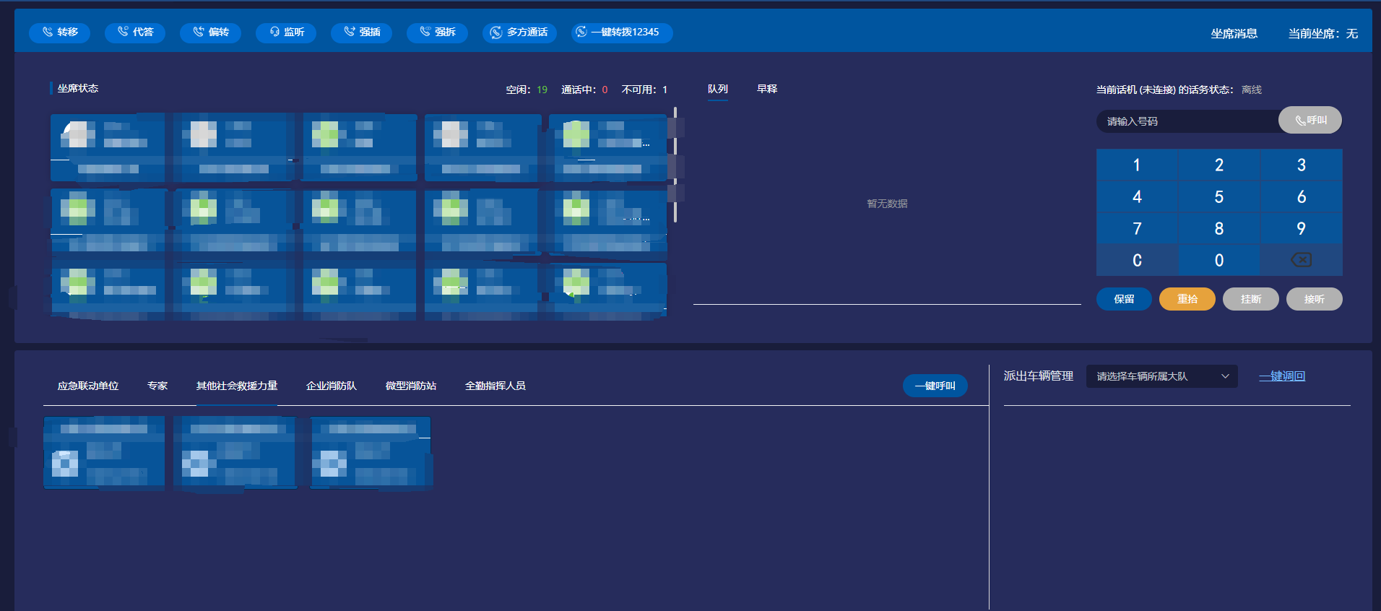Click the 一键调回 link

click(x=1281, y=376)
